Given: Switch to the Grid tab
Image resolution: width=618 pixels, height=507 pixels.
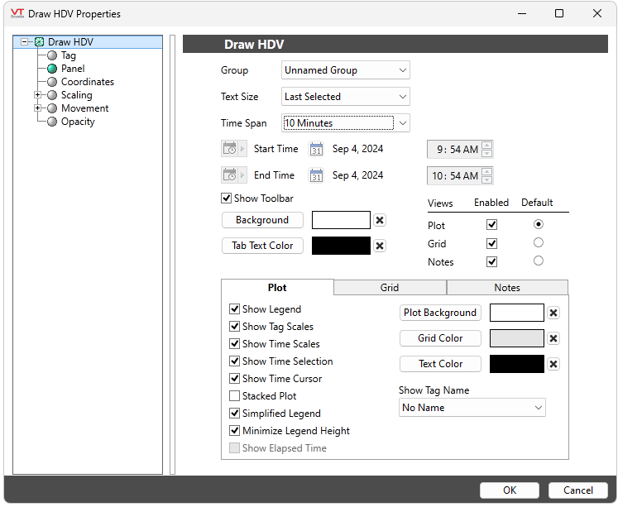Looking at the screenshot, I should coord(390,288).
